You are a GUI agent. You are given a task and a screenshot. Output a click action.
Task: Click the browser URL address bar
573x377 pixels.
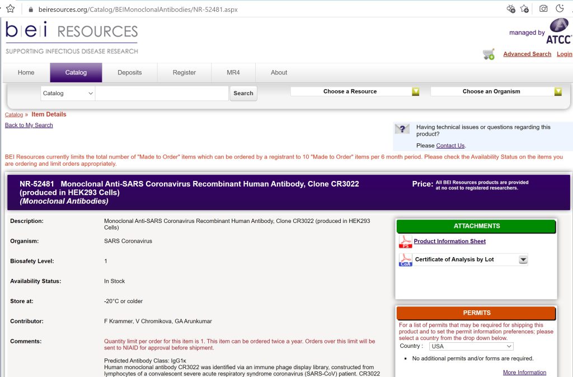(138, 10)
